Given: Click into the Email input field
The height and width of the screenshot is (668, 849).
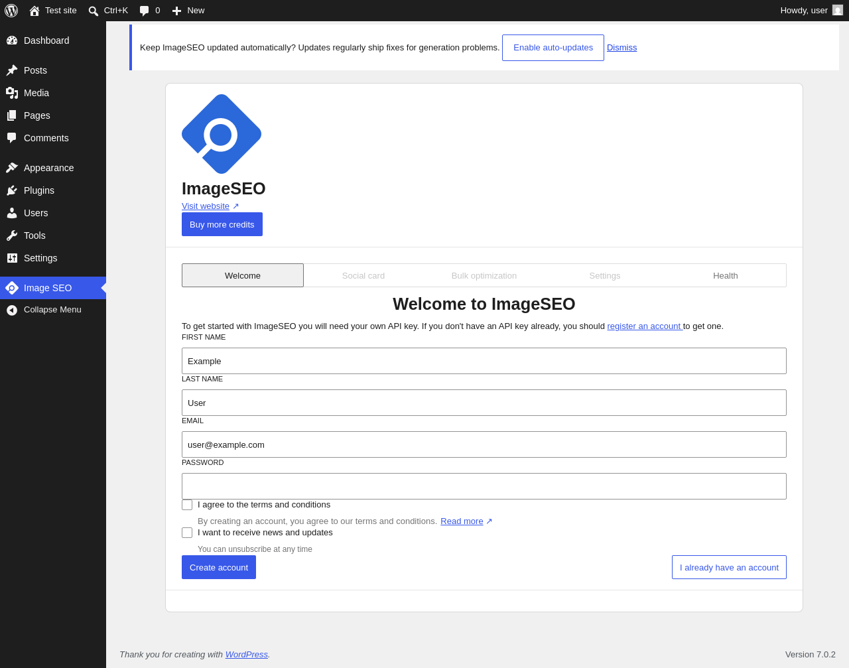Looking at the screenshot, I should coord(484,444).
